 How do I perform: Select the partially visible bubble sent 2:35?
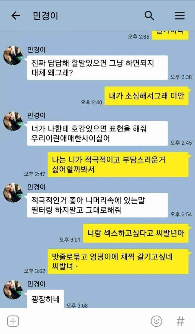(170, 34)
